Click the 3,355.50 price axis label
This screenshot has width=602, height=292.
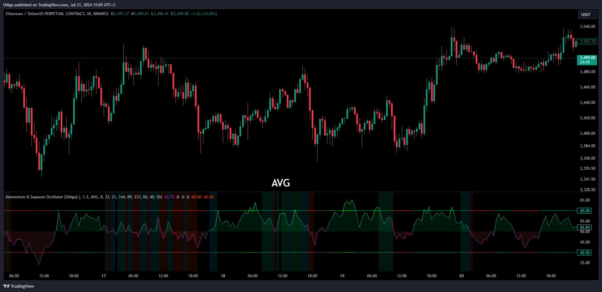(x=587, y=168)
